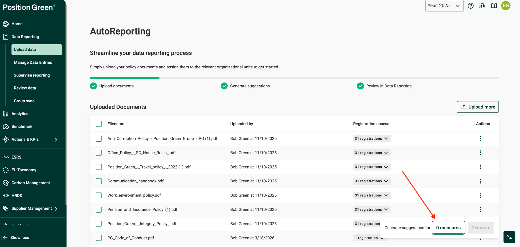Click the 0 measures button
520x247 pixels.
pyautogui.click(x=448, y=228)
